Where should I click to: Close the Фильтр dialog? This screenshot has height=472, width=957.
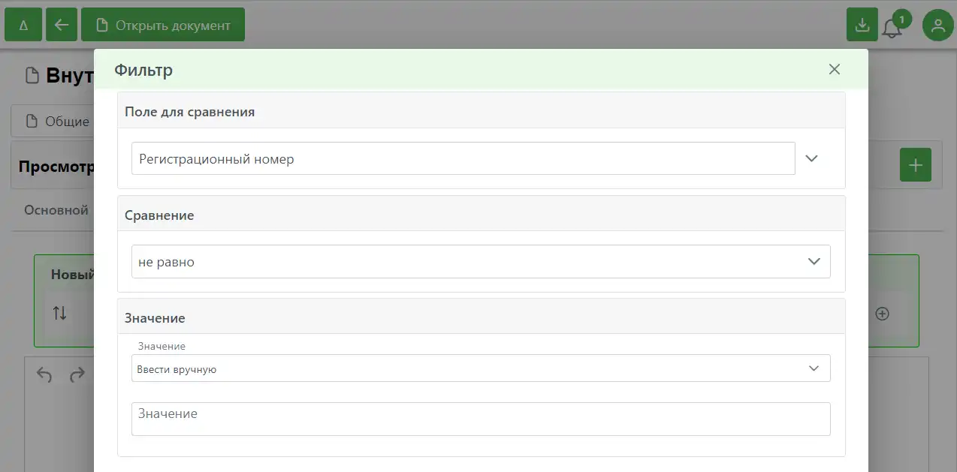click(x=834, y=69)
